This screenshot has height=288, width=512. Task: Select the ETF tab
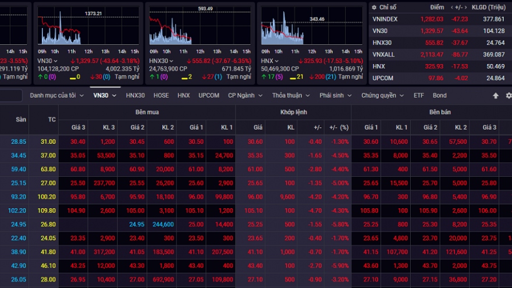point(419,95)
